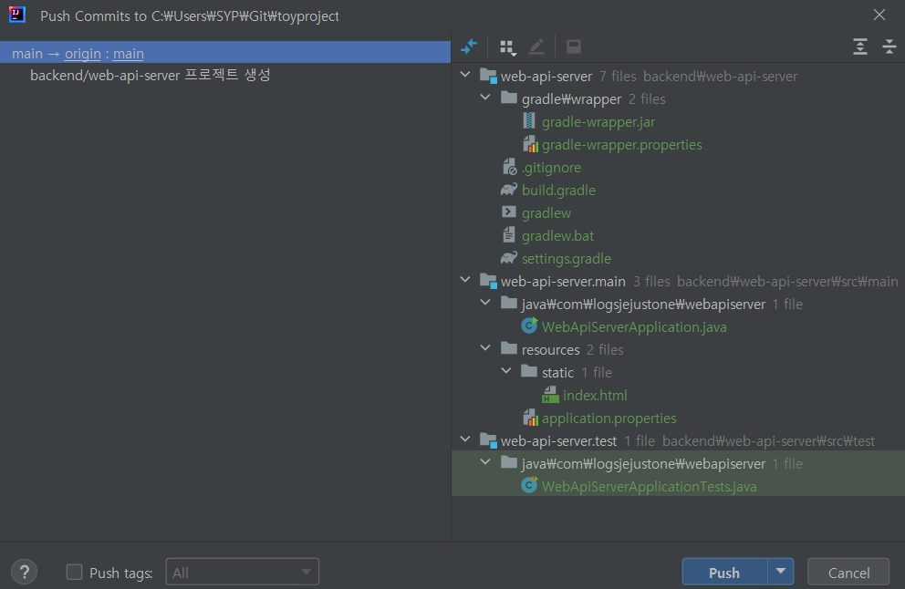Viewport: 905px width, 589px height.
Task: Click the build.gradle elephant icon
Action: 508,190
